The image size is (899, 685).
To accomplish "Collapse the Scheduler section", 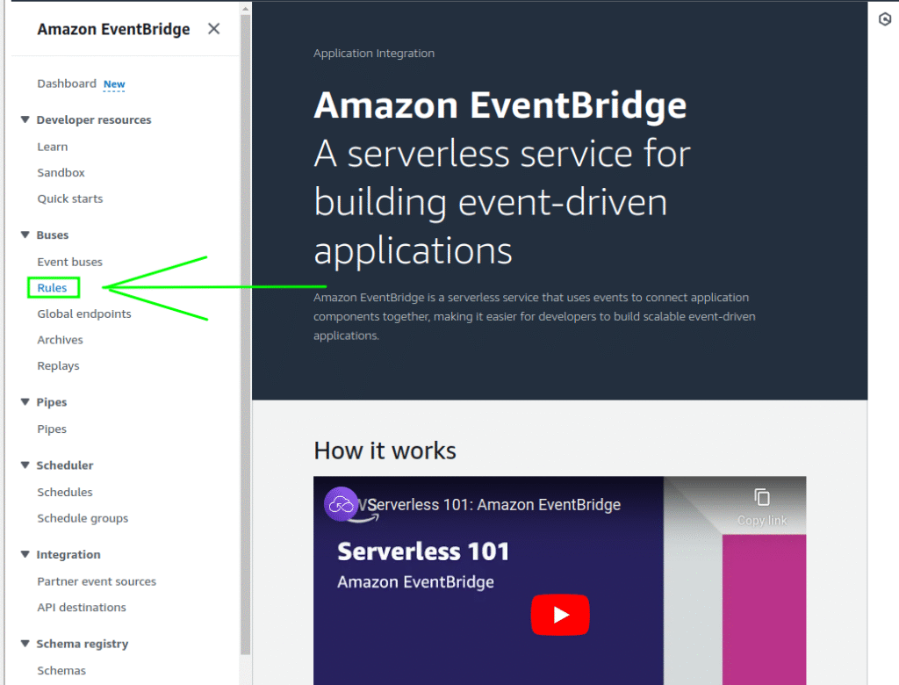I will click(25, 465).
